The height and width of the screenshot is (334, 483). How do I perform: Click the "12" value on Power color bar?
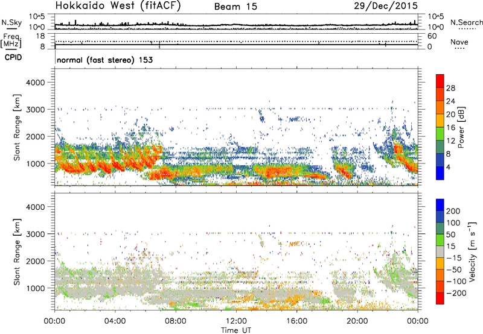(450, 141)
